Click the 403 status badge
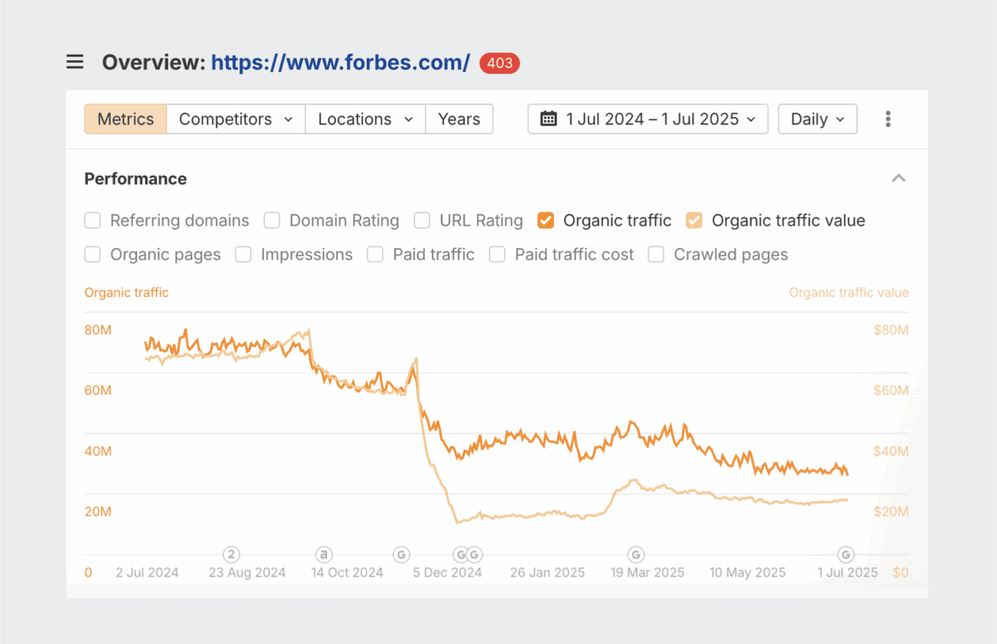This screenshot has height=644, width=997. pos(499,63)
